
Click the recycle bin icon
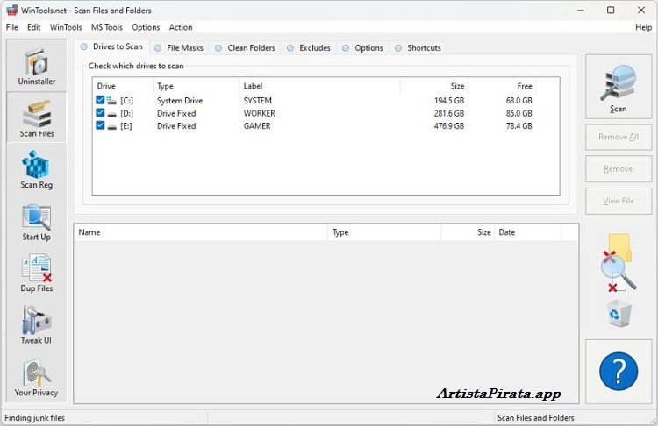tap(619, 314)
